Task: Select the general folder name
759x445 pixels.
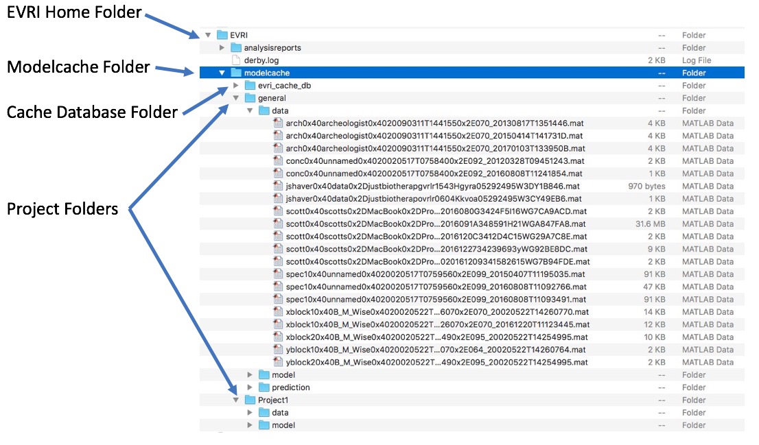Action: (x=272, y=98)
